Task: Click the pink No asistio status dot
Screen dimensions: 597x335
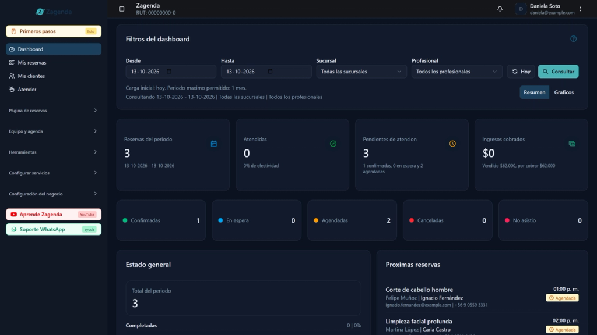Action: coord(507,220)
